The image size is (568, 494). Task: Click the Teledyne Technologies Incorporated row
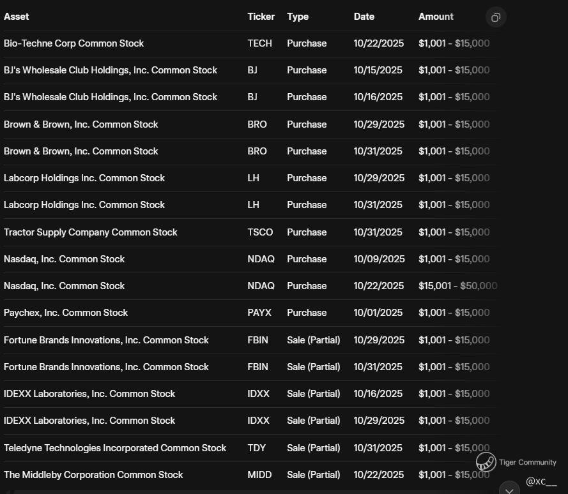(x=115, y=448)
